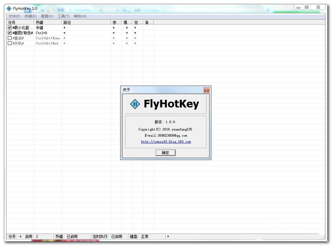
Task: Close the FlyHotKey main window
Action: click(317, 7)
